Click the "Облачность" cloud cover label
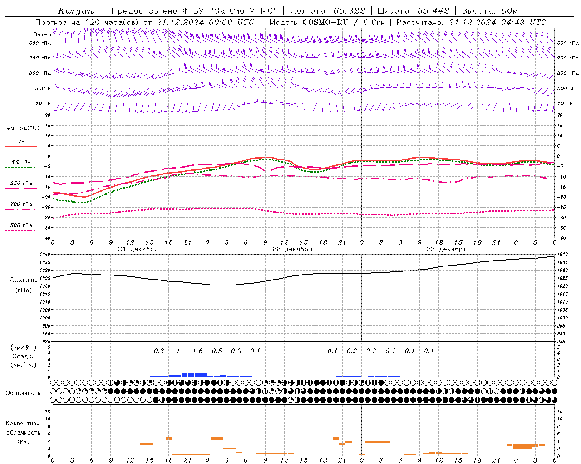581x464 pixels. (23, 393)
